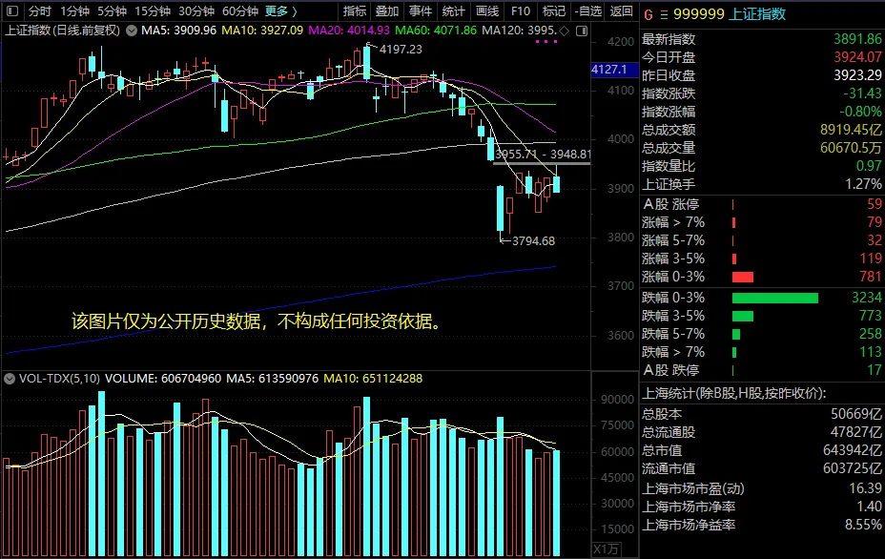
Task: Click the 上海市场净益率 8.55% value
Action: (x=863, y=525)
